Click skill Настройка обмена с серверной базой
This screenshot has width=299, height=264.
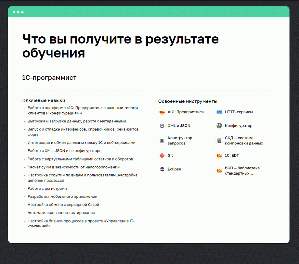tap(63, 205)
